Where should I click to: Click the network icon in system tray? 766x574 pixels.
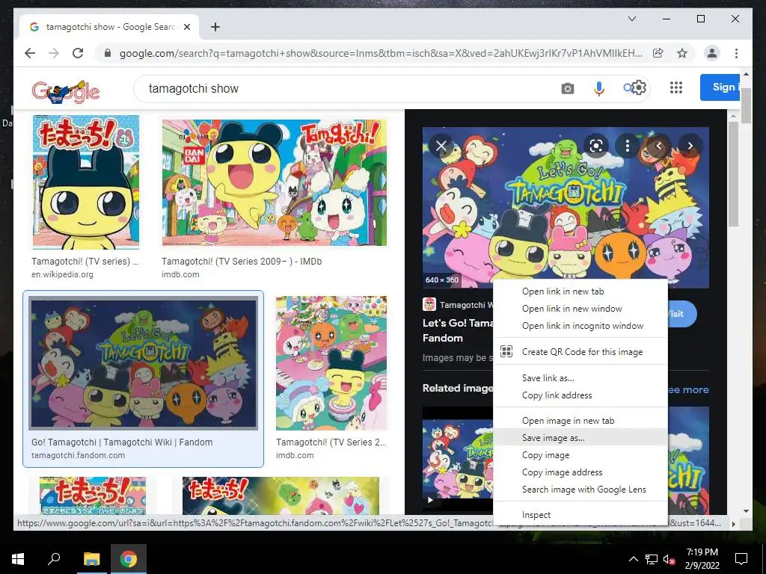(652, 559)
